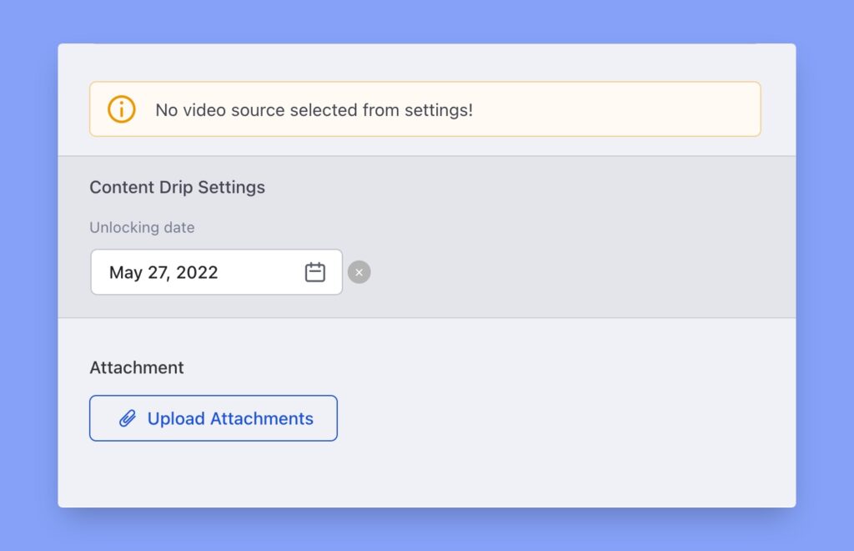This screenshot has height=551, width=854.
Task: Click the paperclip icon on Upload Attachments
Action: click(127, 417)
